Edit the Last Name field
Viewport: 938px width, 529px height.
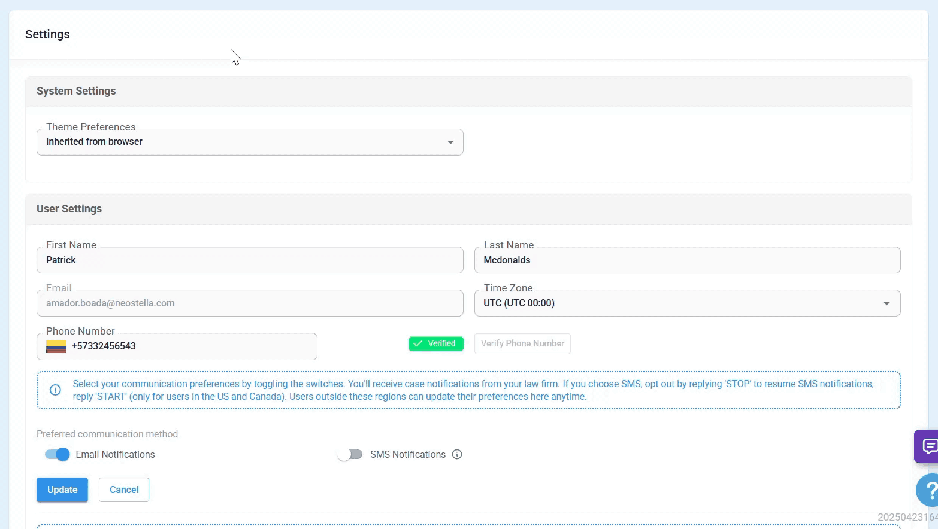[687, 260]
